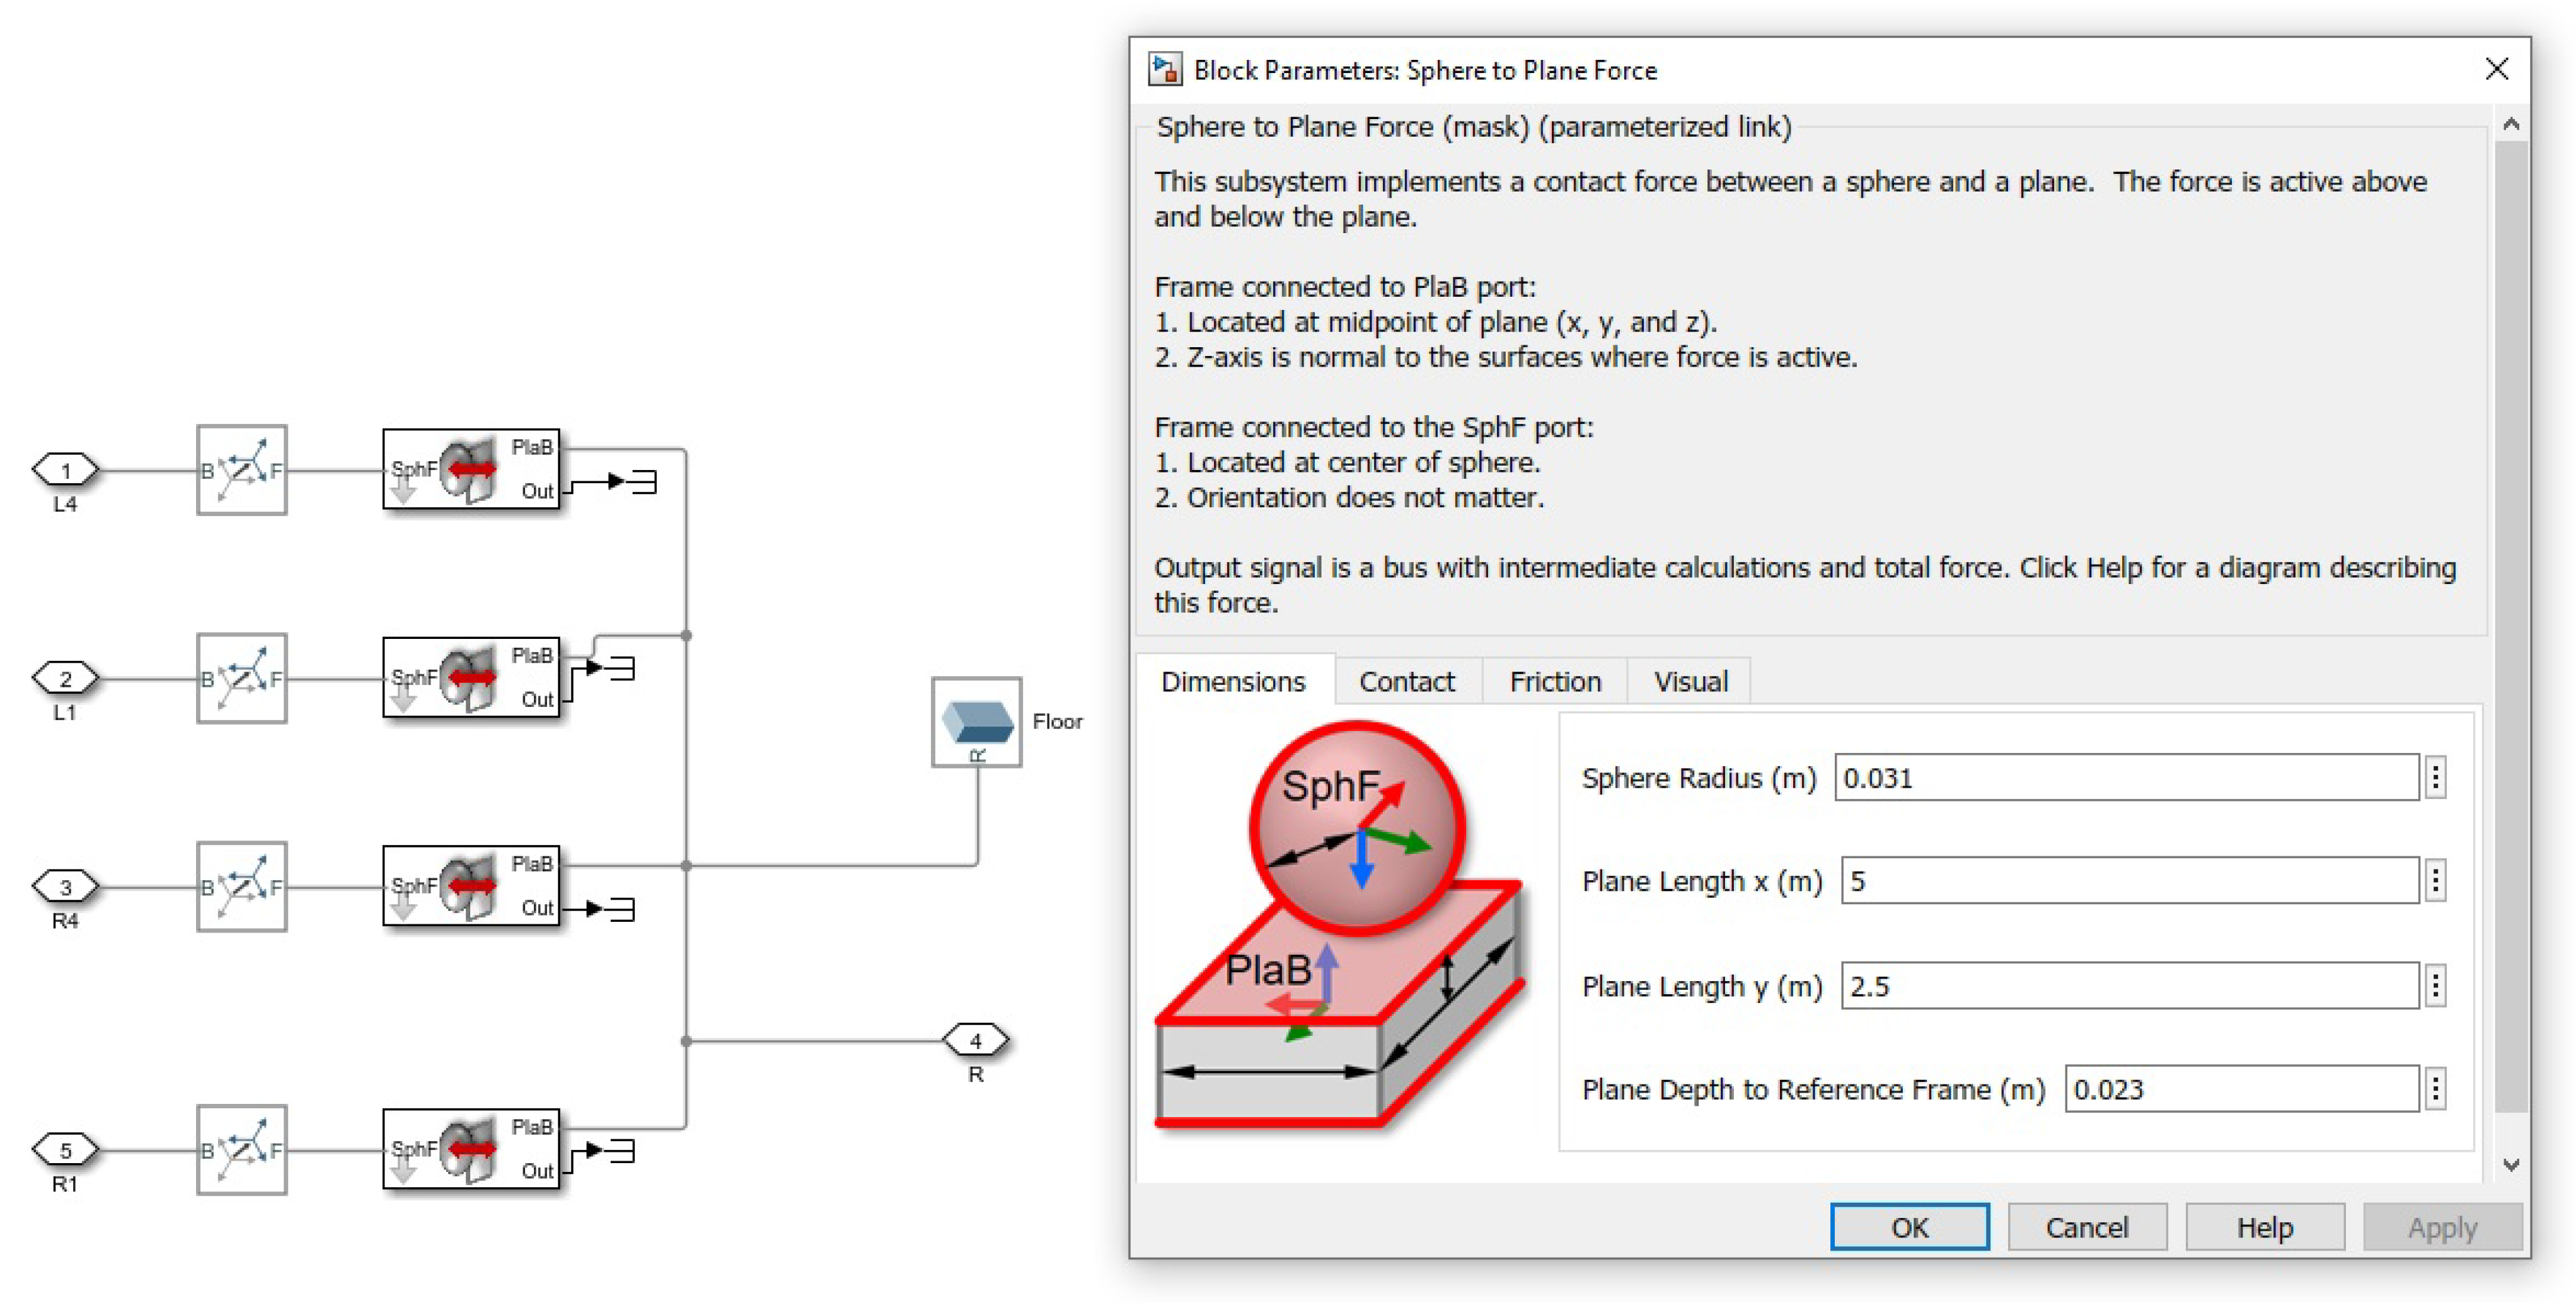The height and width of the screenshot is (1303, 2576).
Task: Click the Help button
Action: 2264,1227
